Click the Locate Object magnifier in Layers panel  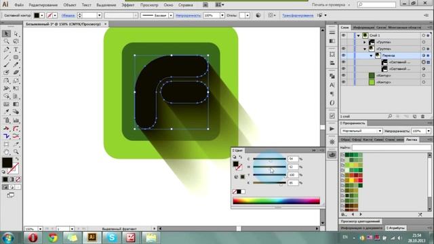point(390,117)
